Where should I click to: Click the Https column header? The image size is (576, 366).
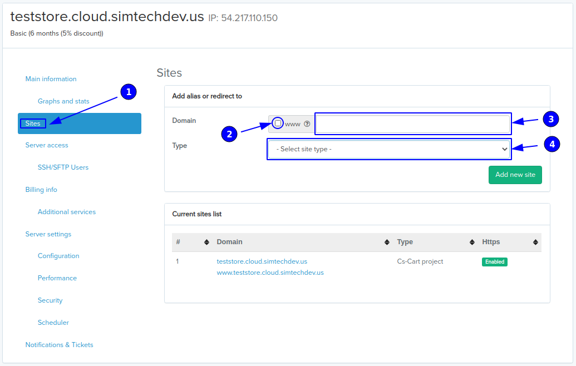tap(491, 242)
